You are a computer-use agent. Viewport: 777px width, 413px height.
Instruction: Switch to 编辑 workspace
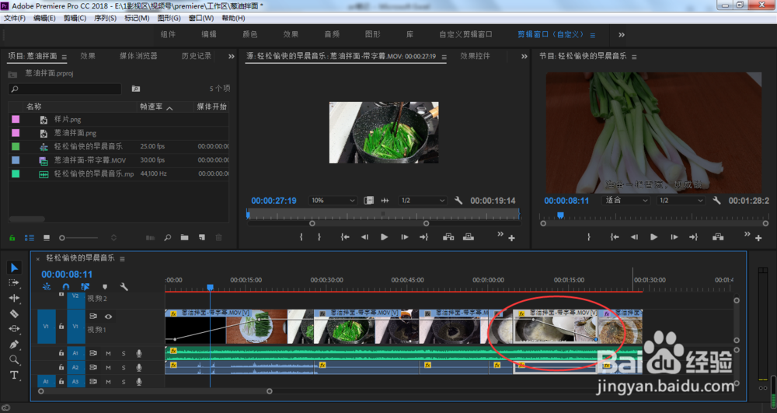[208, 34]
